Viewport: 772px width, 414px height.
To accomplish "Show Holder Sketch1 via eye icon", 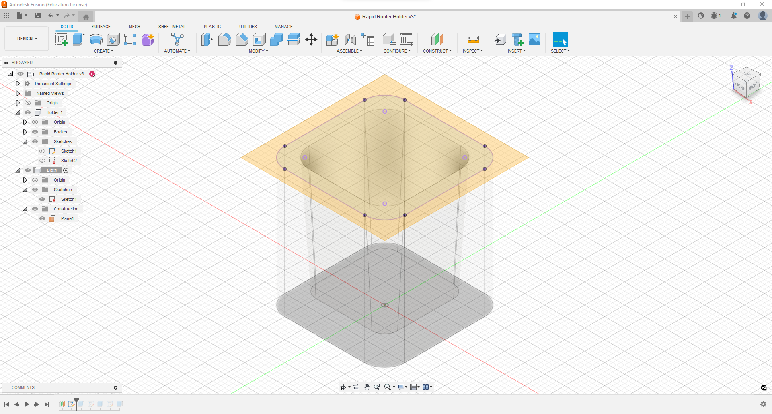I will [42, 151].
